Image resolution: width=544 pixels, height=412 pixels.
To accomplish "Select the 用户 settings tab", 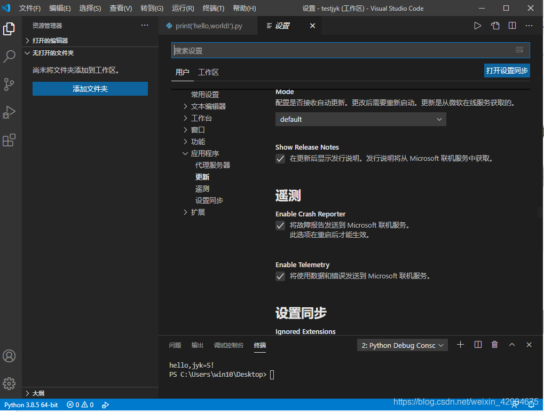I will (x=182, y=72).
